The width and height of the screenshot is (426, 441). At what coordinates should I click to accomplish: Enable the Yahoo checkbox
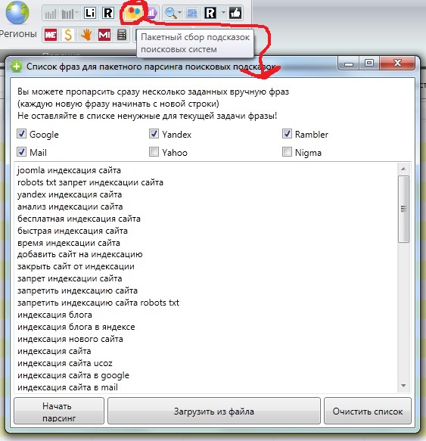[154, 152]
